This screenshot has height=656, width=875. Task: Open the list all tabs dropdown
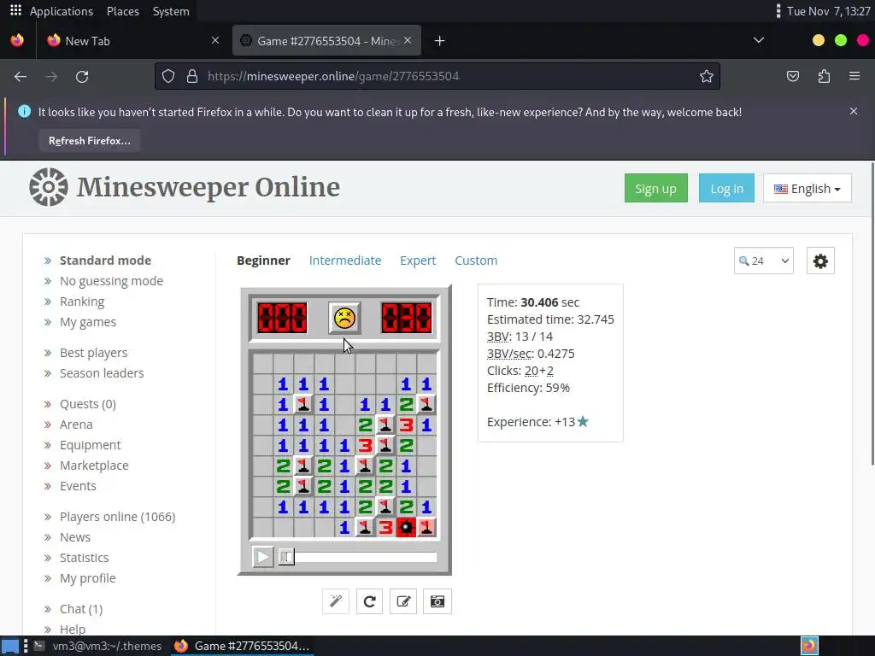[759, 40]
